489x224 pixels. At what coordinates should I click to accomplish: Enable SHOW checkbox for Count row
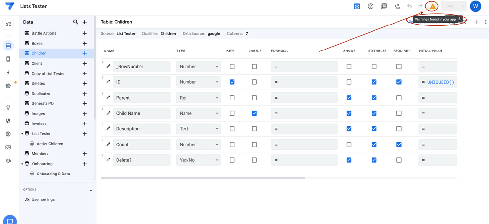349,144
